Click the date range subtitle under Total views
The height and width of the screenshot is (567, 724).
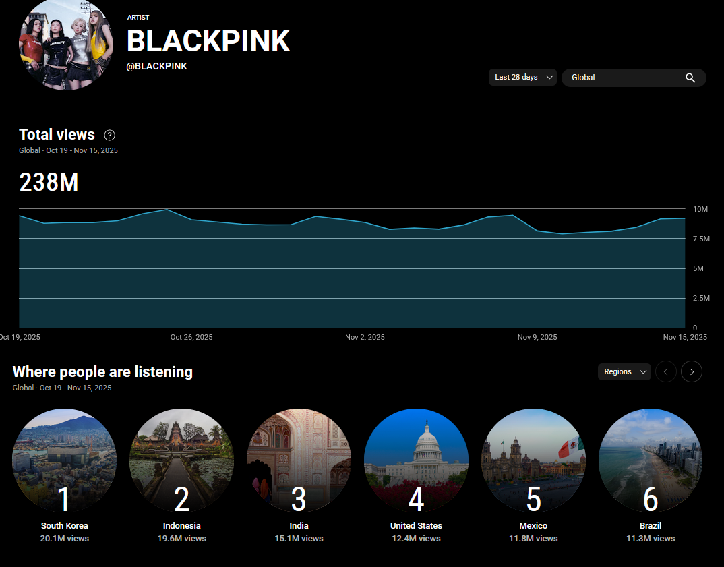click(68, 150)
